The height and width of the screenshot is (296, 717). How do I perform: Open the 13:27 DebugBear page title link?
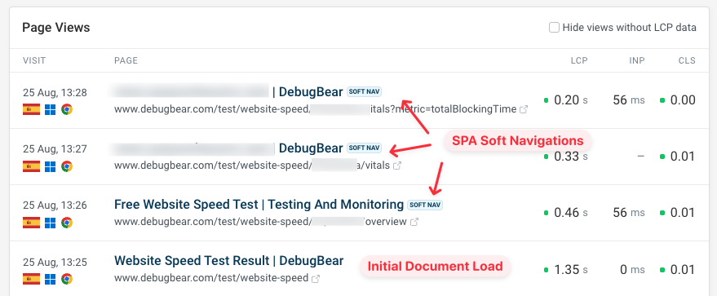pos(226,148)
